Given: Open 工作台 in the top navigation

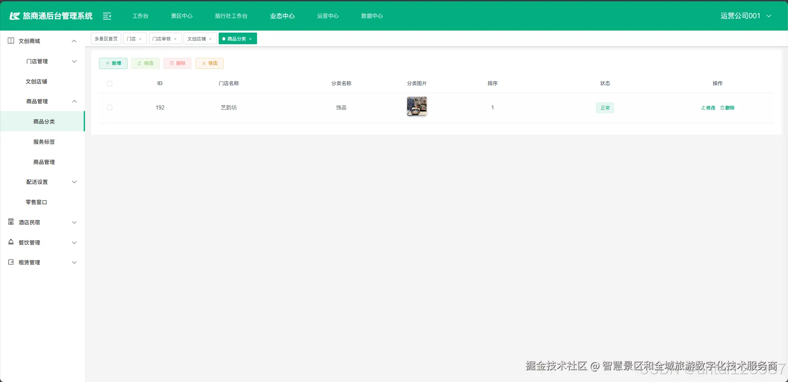Looking at the screenshot, I should click(140, 16).
